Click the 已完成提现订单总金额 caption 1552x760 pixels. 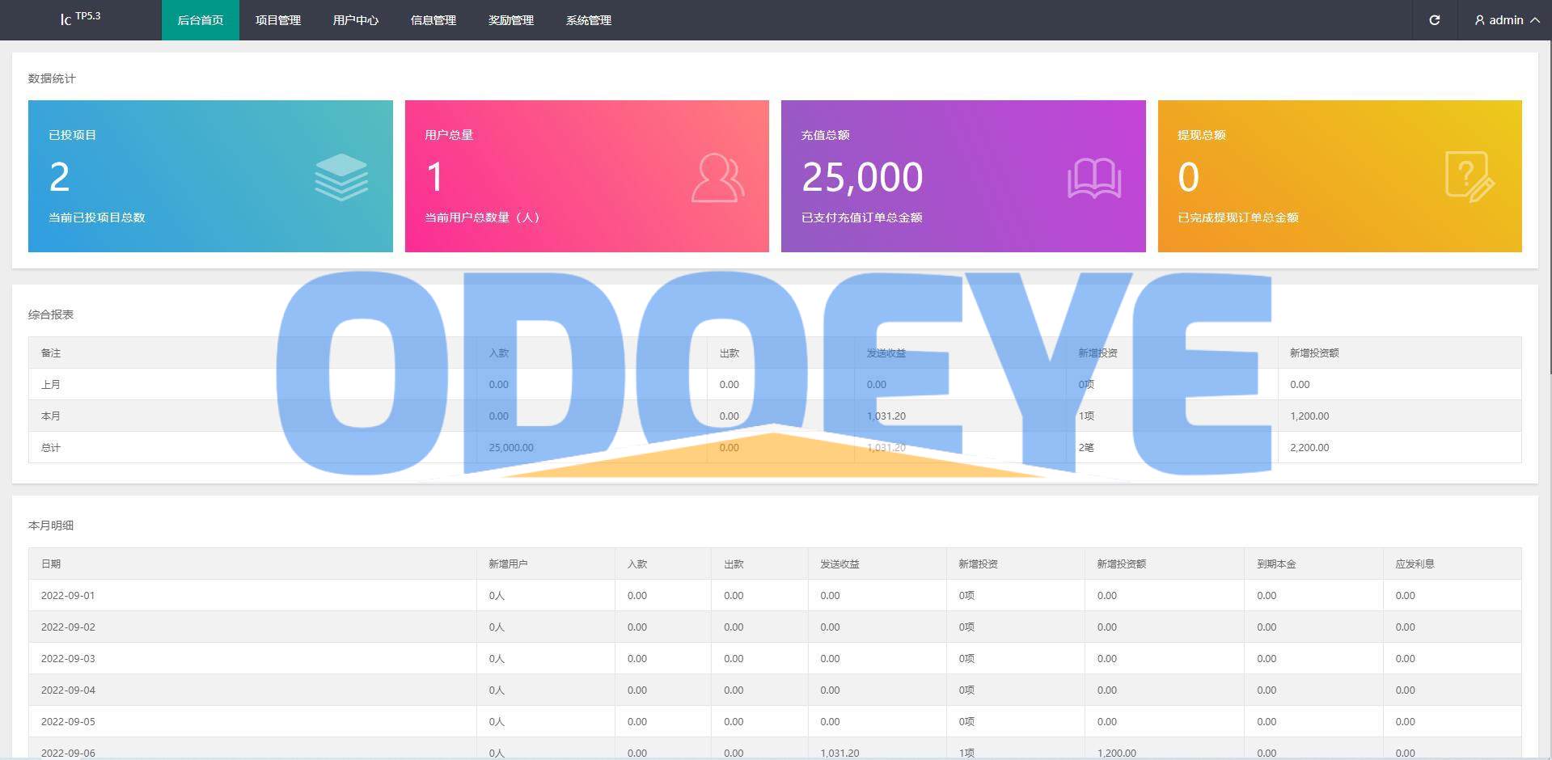coord(1238,217)
